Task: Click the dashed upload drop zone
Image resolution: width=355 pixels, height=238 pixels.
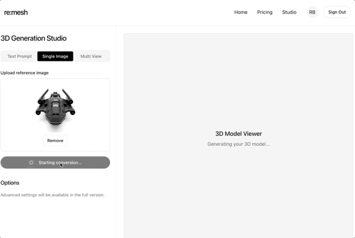Action: [x=55, y=115]
